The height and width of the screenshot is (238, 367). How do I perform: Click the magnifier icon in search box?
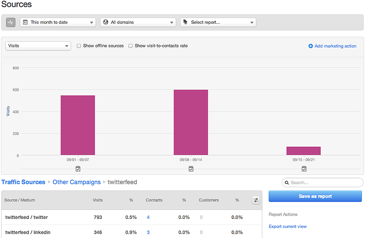click(x=286, y=183)
